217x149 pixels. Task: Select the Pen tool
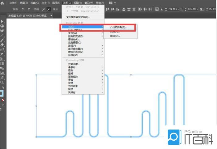click(2, 31)
